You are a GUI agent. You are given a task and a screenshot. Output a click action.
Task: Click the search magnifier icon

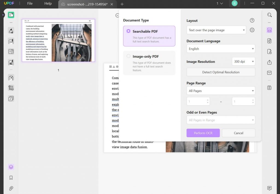269,15
